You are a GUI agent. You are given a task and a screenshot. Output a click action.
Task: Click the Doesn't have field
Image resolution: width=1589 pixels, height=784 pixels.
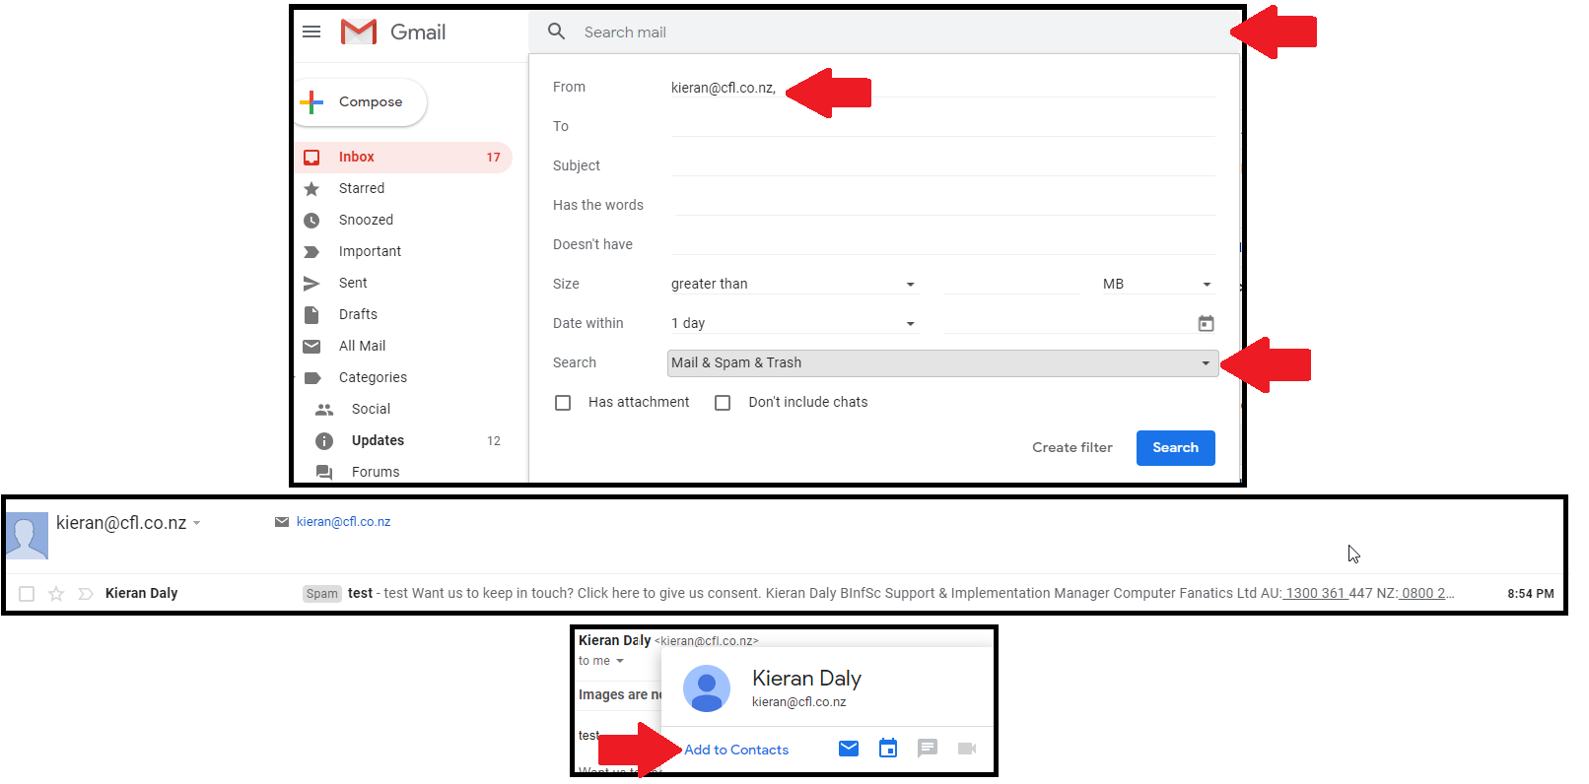[x=942, y=244]
